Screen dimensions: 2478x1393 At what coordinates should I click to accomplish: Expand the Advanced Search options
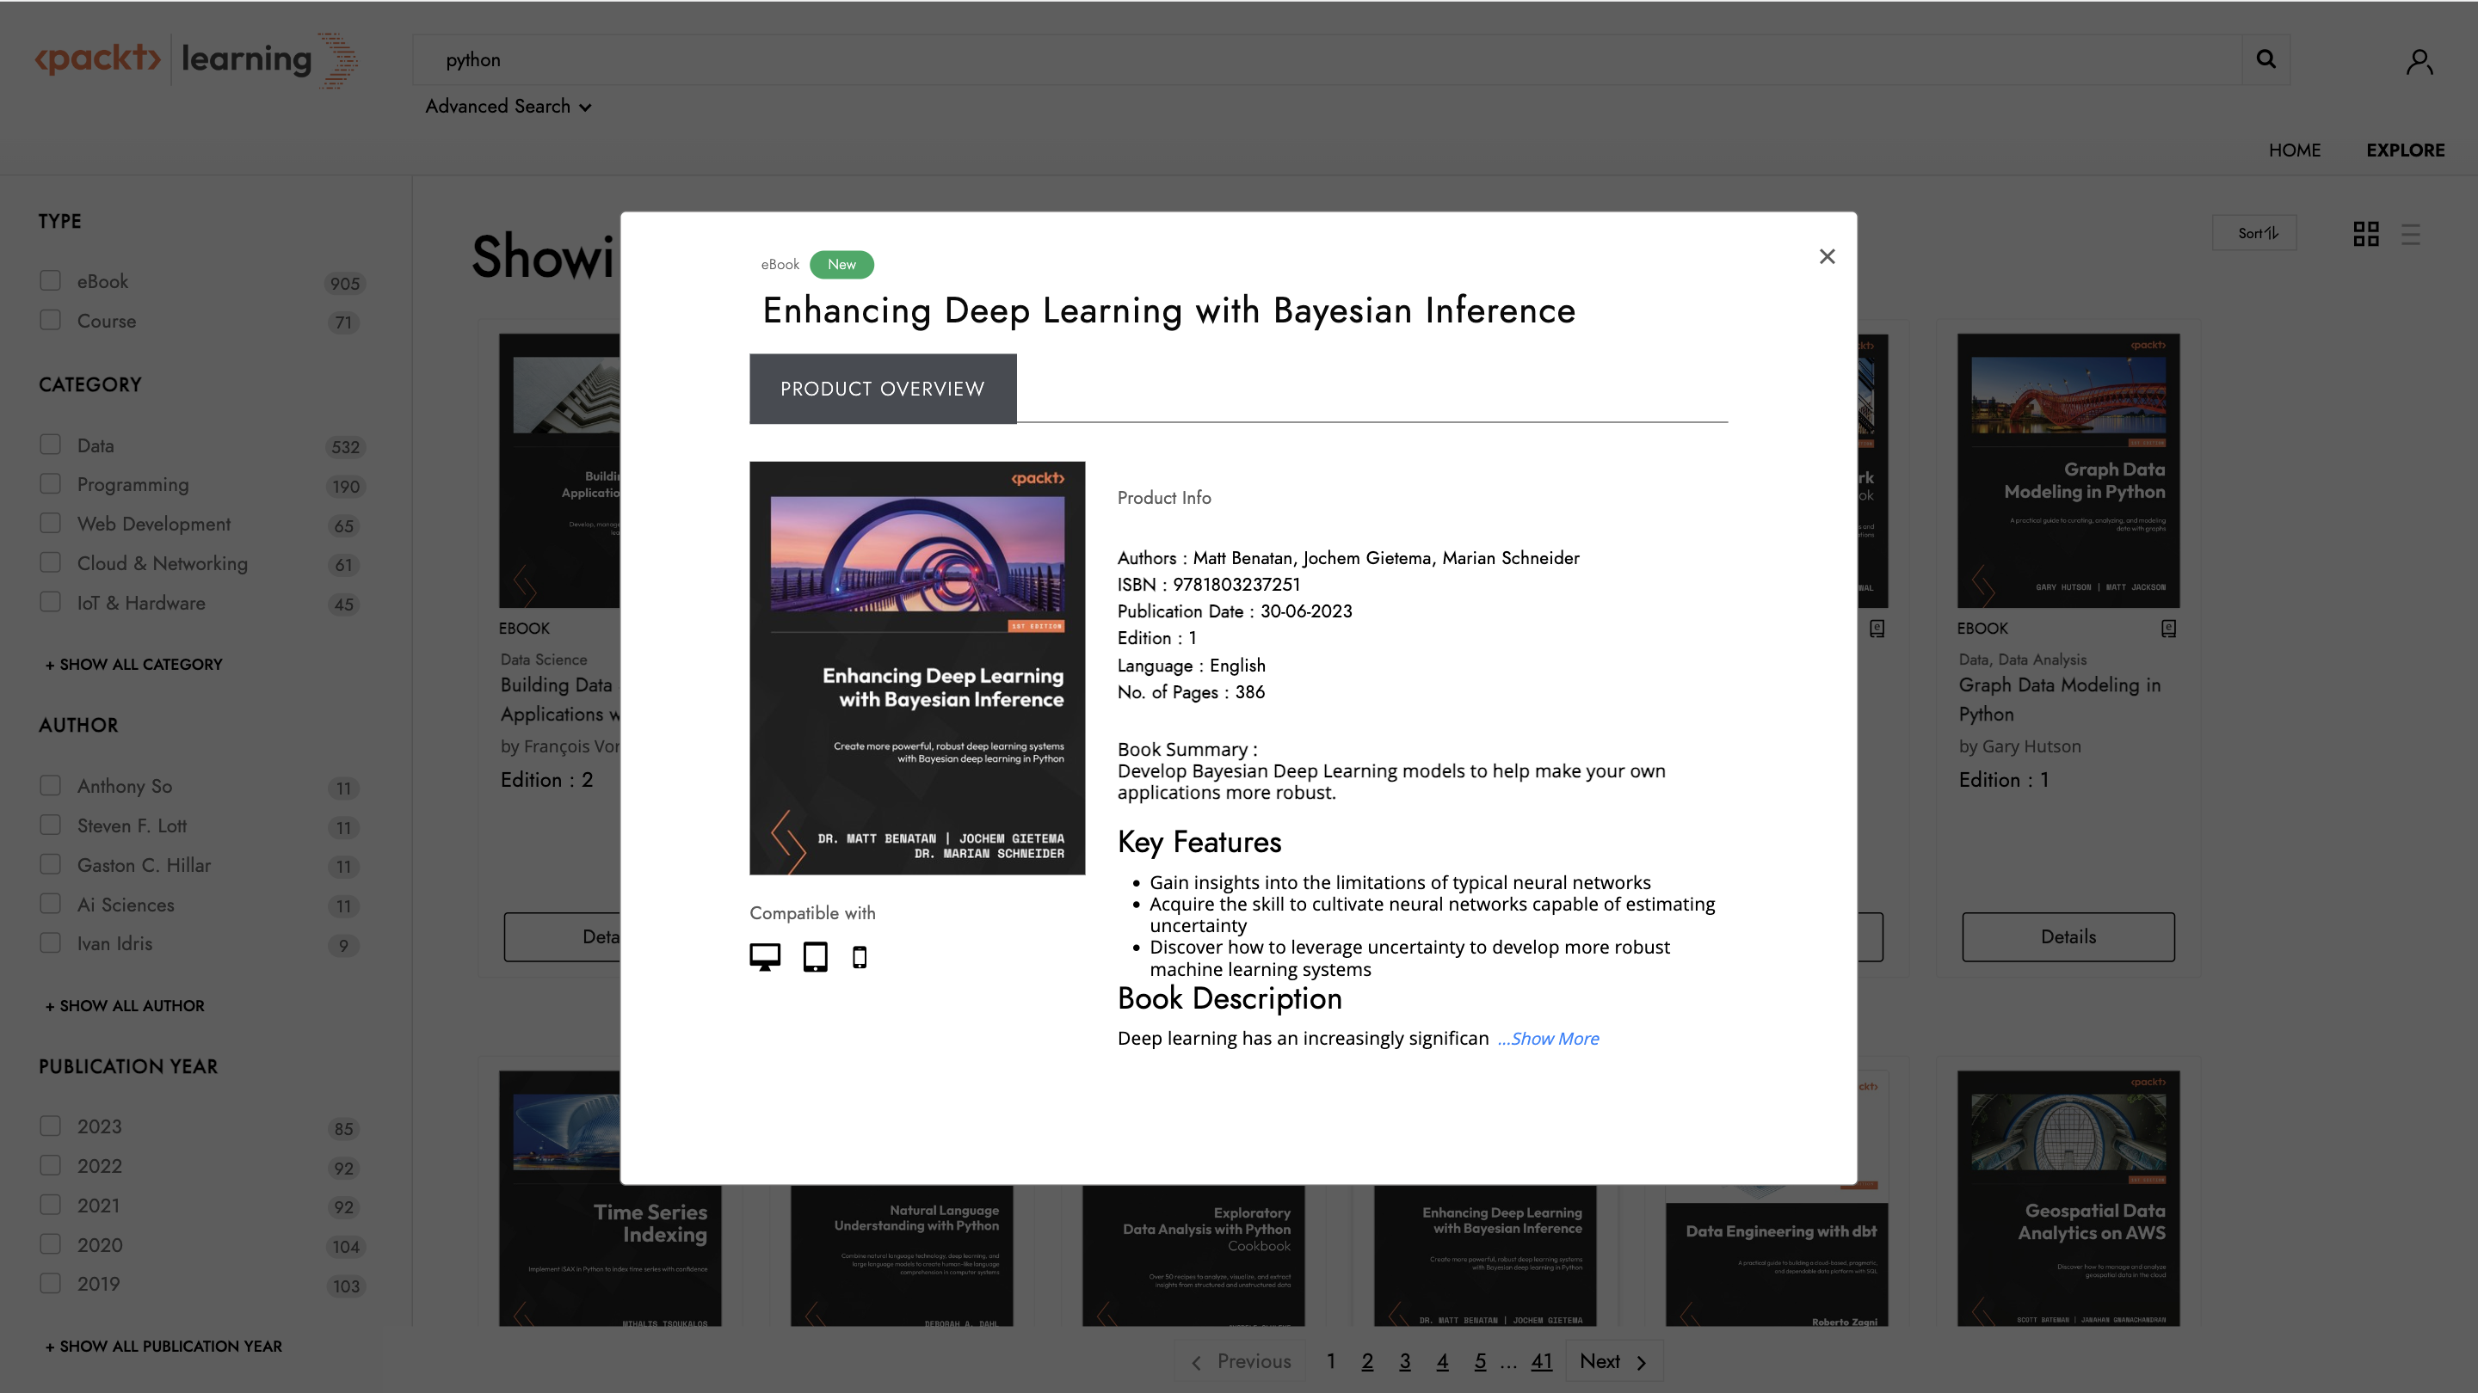point(509,107)
